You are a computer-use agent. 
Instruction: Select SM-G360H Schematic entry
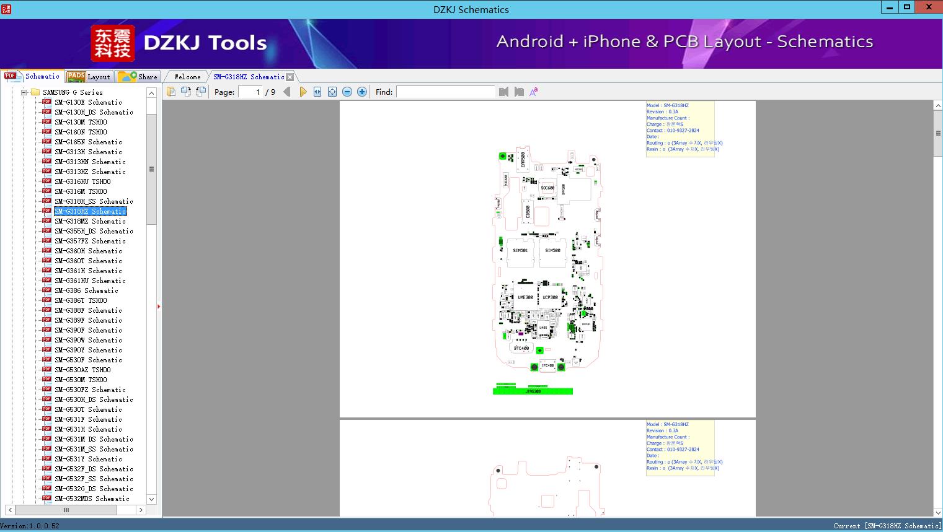pyautogui.click(x=88, y=251)
